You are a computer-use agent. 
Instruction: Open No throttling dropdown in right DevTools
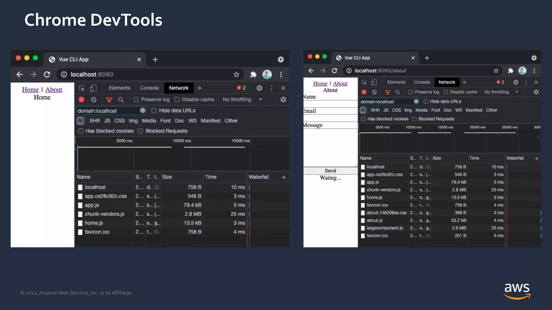pyautogui.click(x=501, y=92)
